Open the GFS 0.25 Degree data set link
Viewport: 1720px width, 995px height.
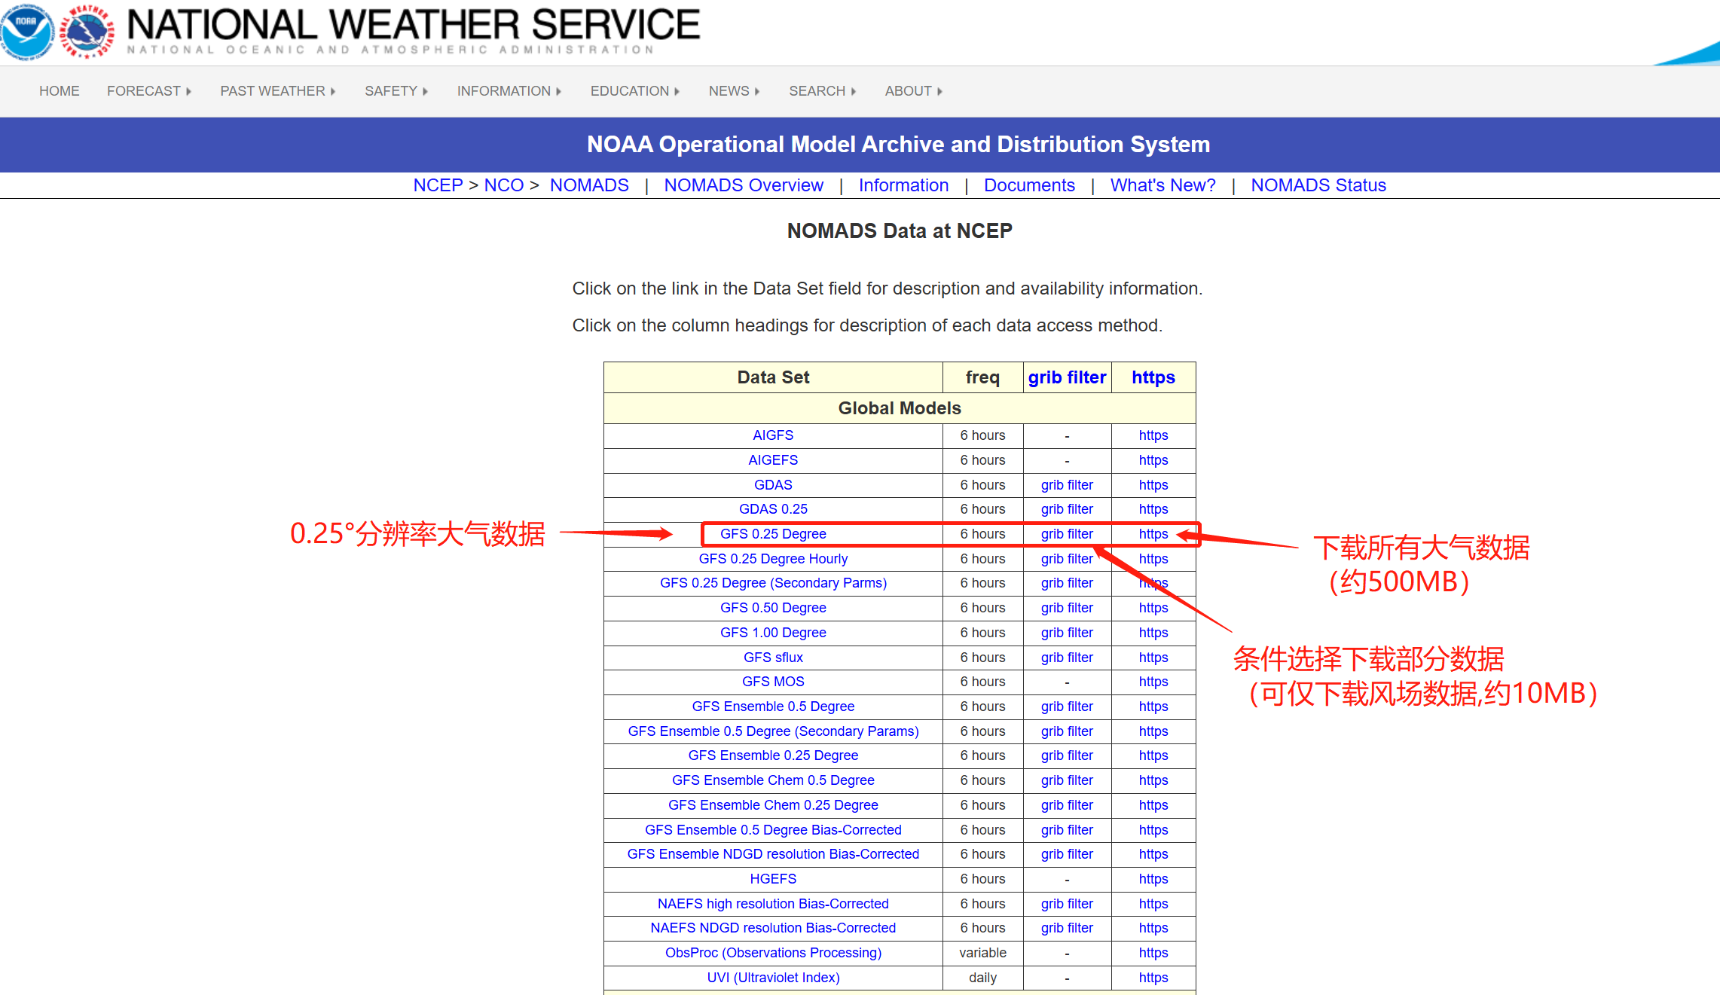coord(773,534)
